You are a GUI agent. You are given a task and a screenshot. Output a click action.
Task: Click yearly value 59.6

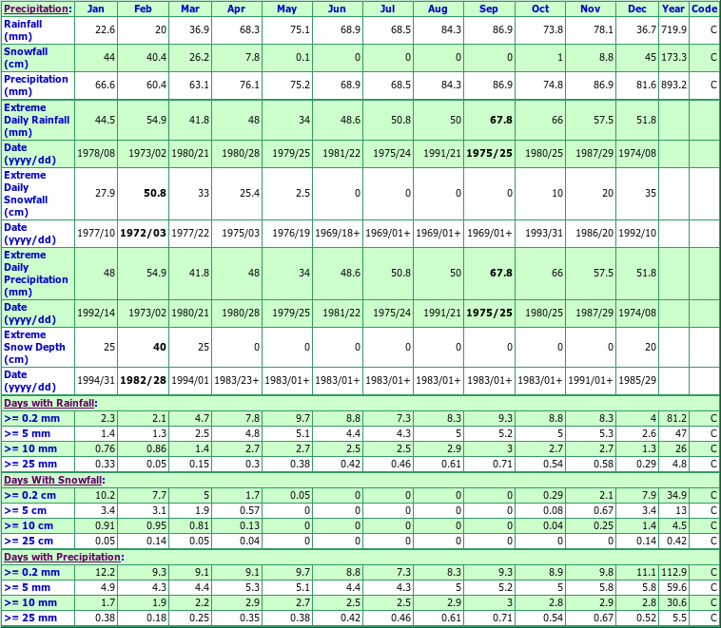coord(677,587)
